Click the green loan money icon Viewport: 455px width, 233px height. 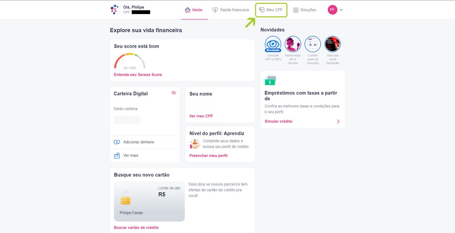click(270, 80)
